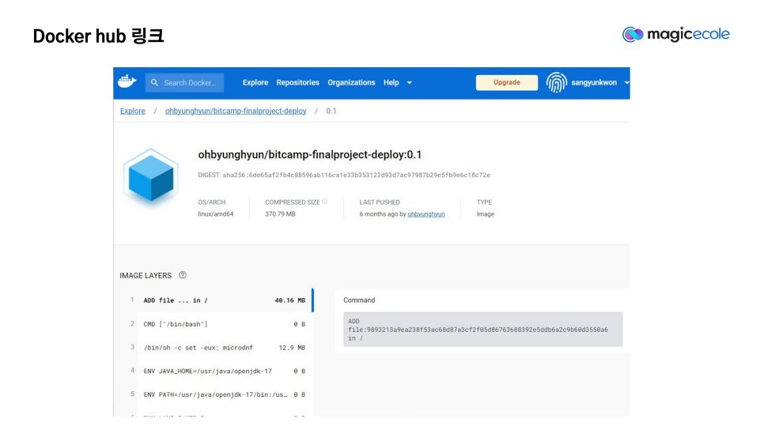
Task: Open the Help menu
Action: tap(391, 83)
